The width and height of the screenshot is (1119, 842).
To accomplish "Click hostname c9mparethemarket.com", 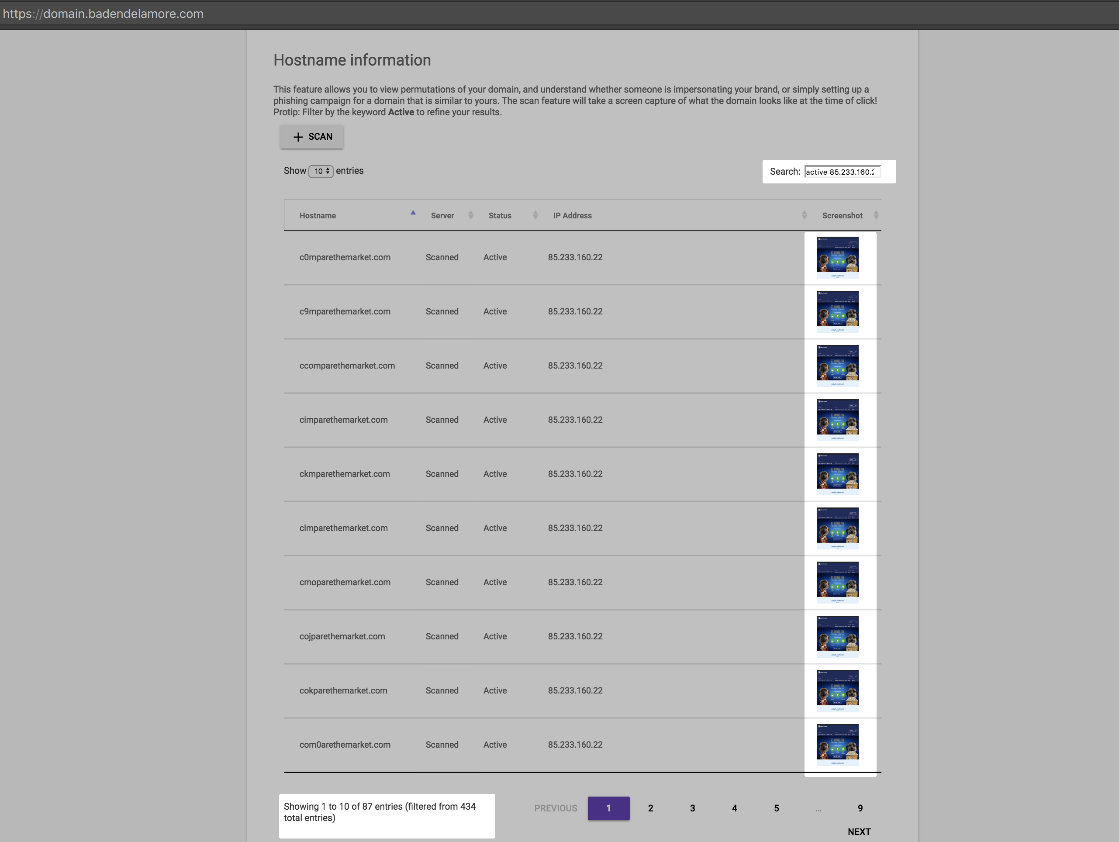I will 345,311.
